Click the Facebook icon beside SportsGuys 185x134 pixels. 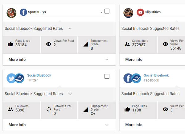click(x=23, y=12)
